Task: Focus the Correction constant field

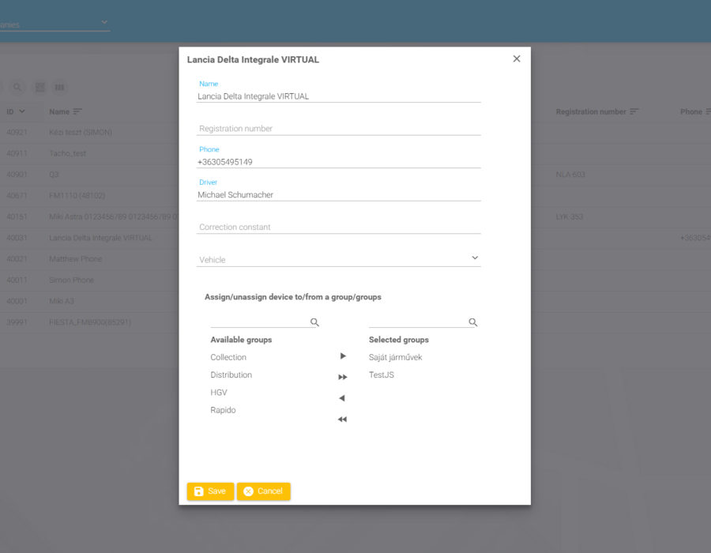Action: click(339, 227)
